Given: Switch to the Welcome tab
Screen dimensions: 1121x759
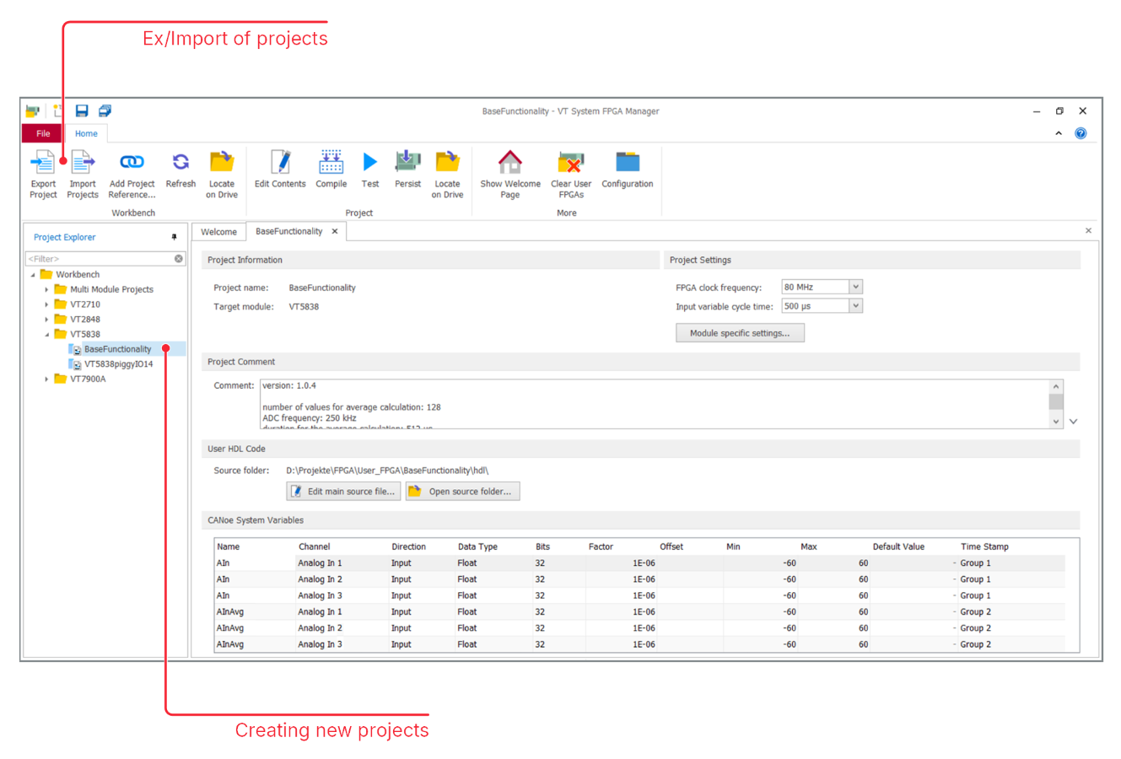Looking at the screenshot, I should click(x=218, y=232).
